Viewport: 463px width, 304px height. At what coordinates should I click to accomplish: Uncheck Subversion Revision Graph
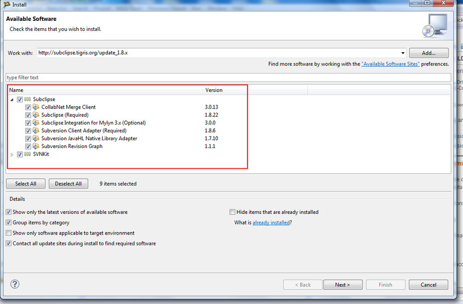point(28,146)
